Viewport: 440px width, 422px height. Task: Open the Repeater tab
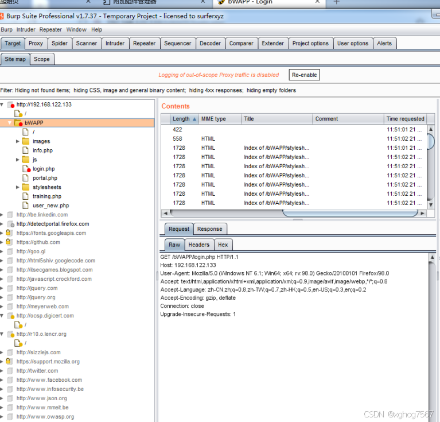[144, 43]
